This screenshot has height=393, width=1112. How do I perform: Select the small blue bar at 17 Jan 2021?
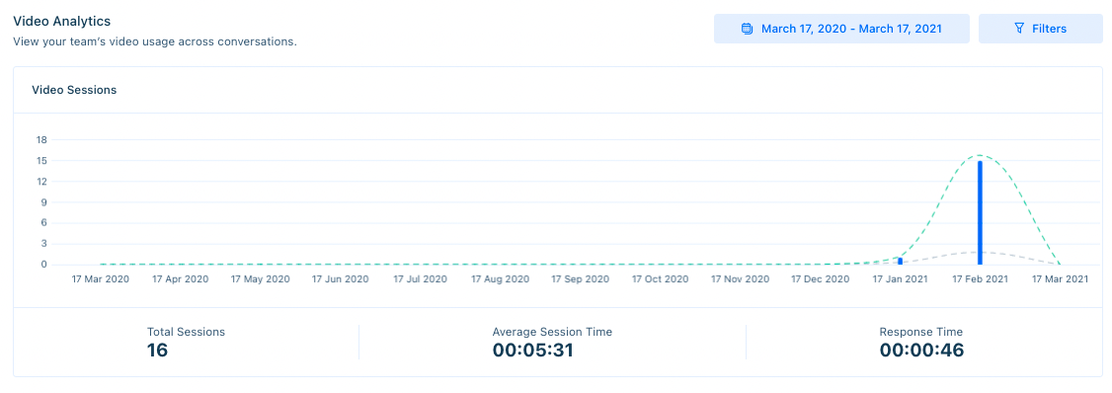(x=900, y=261)
